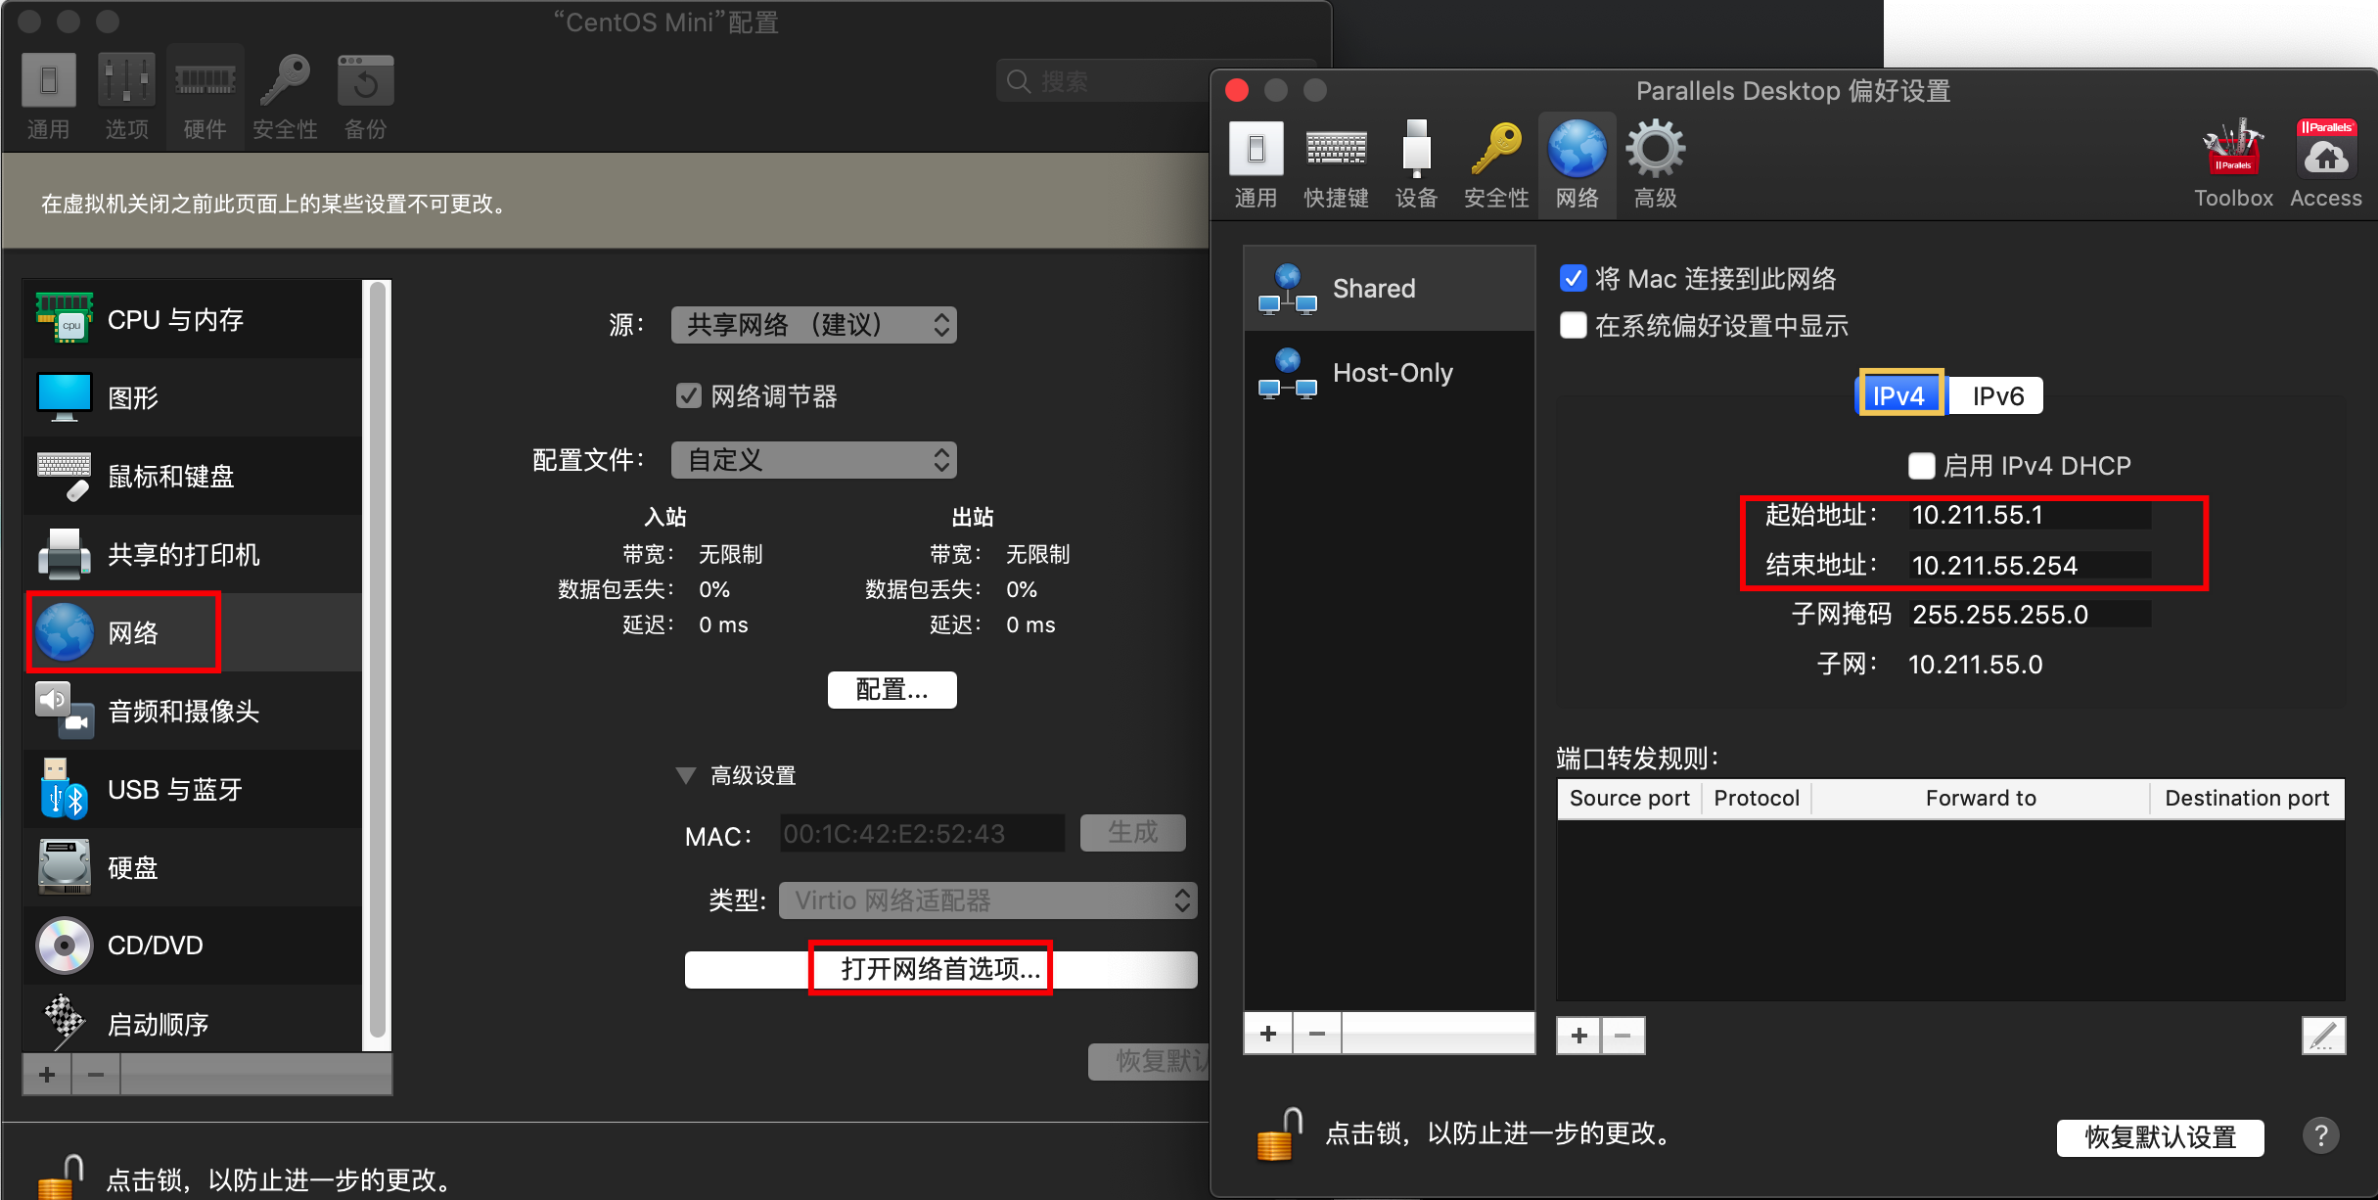Select 共享的打印机 in hardware list
This screenshot has width=2378, height=1200.
click(193, 554)
